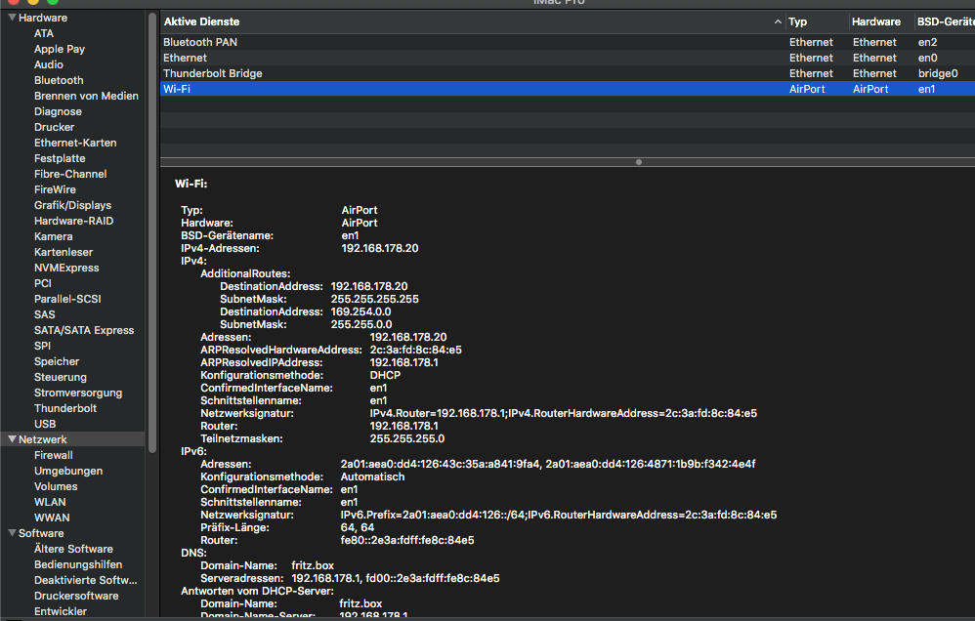Select Grafik/Displays in the sidebar
The image size is (975, 621).
click(72, 205)
